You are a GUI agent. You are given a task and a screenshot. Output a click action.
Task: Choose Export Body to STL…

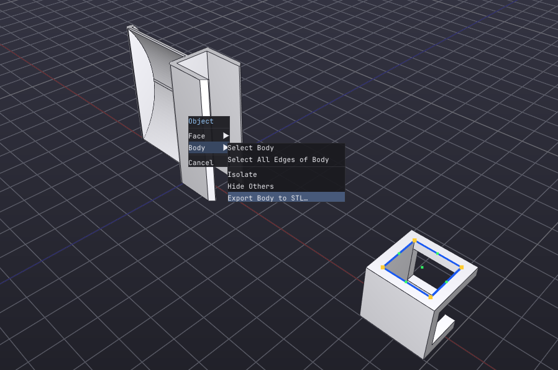pyautogui.click(x=286, y=198)
